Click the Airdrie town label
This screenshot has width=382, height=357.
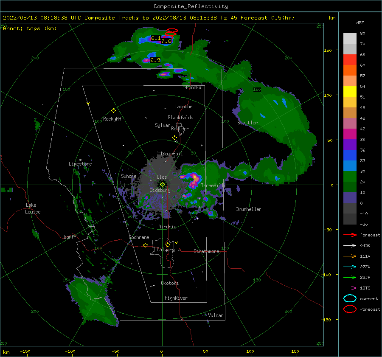[x=167, y=227]
